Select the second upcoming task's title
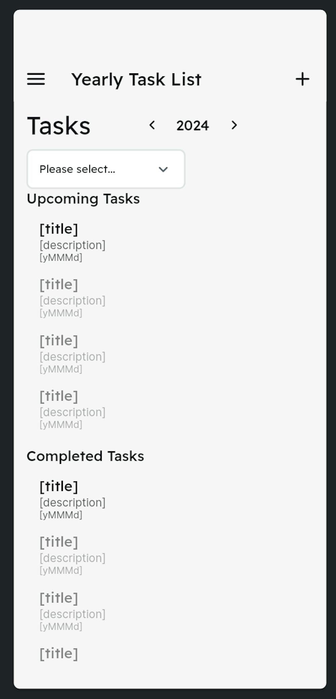336x699 pixels. [59, 284]
